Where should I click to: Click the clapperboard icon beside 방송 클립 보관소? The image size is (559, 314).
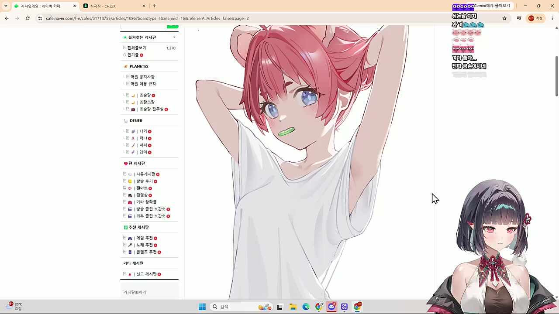[130, 209]
